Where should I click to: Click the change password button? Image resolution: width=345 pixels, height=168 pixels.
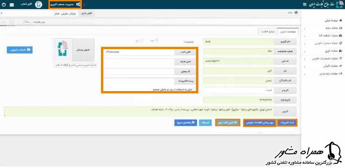[x=228, y=123]
